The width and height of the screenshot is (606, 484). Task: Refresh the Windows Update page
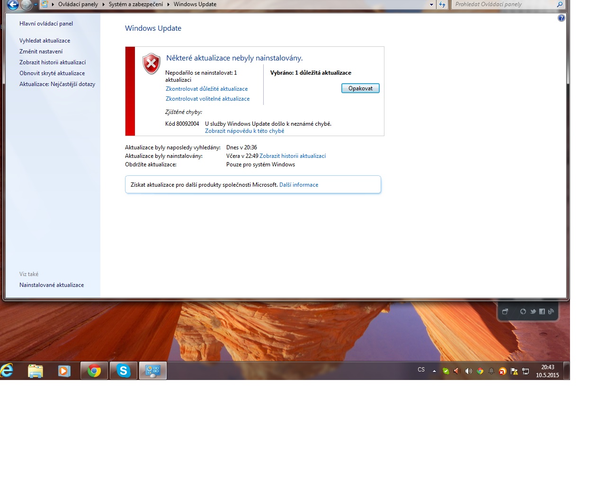point(442,4)
